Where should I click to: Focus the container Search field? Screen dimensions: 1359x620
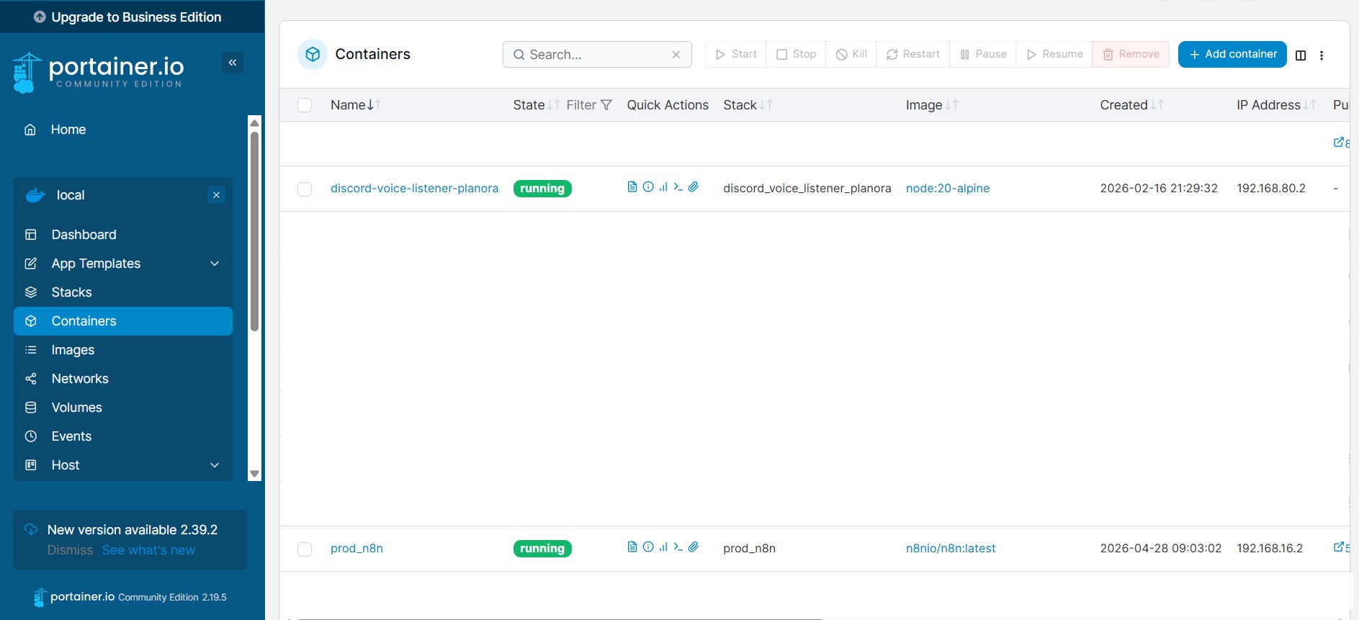597,55
